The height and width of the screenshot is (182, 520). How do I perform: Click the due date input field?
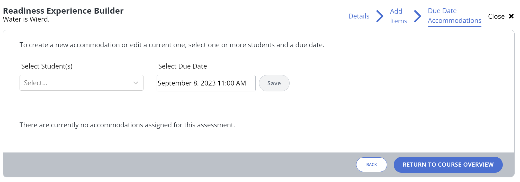coord(206,83)
